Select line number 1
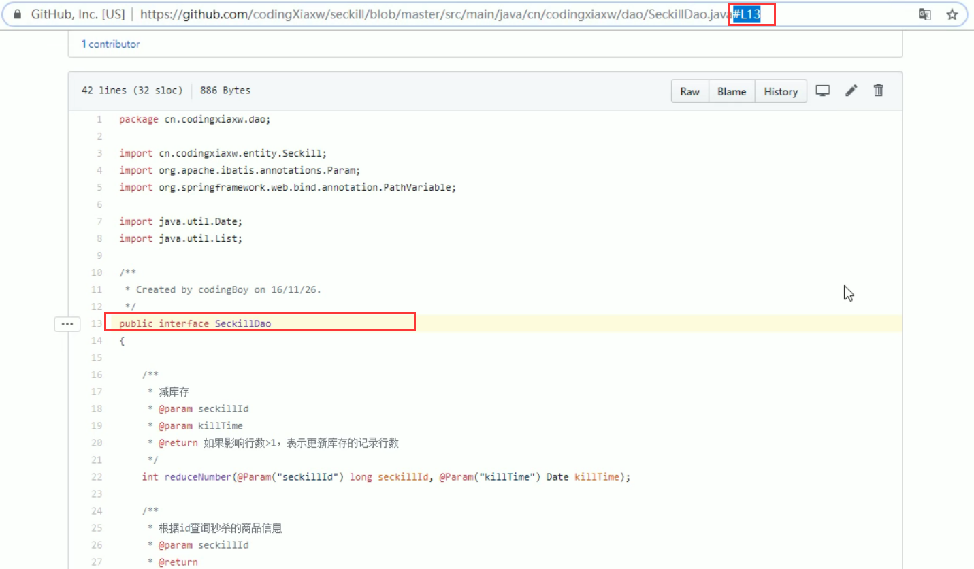This screenshot has height=569, width=974. pyautogui.click(x=99, y=119)
